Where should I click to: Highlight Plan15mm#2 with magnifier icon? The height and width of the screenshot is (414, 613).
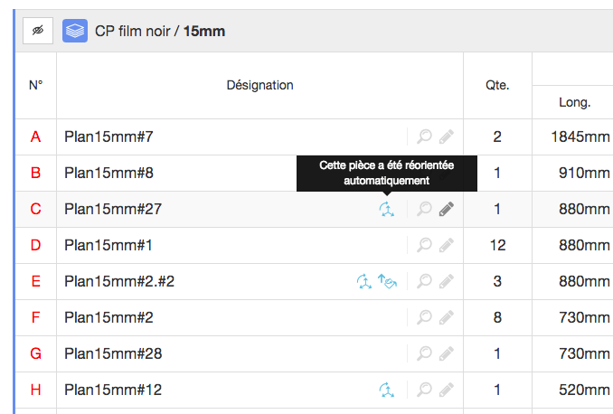tap(424, 317)
